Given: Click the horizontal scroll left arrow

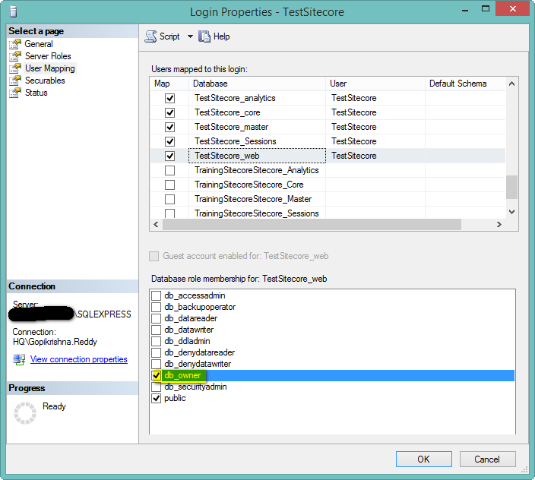Looking at the screenshot, I should pyautogui.click(x=156, y=224).
